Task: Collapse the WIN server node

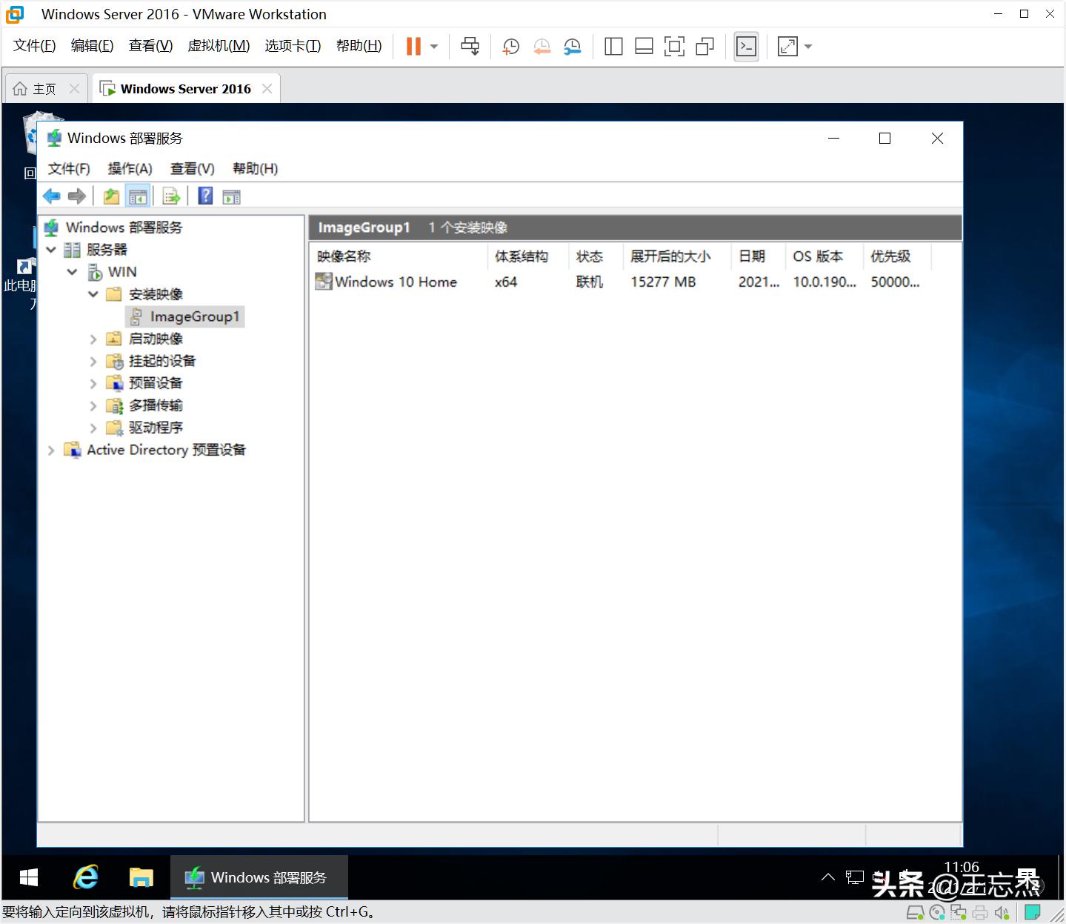Action: point(72,272)
